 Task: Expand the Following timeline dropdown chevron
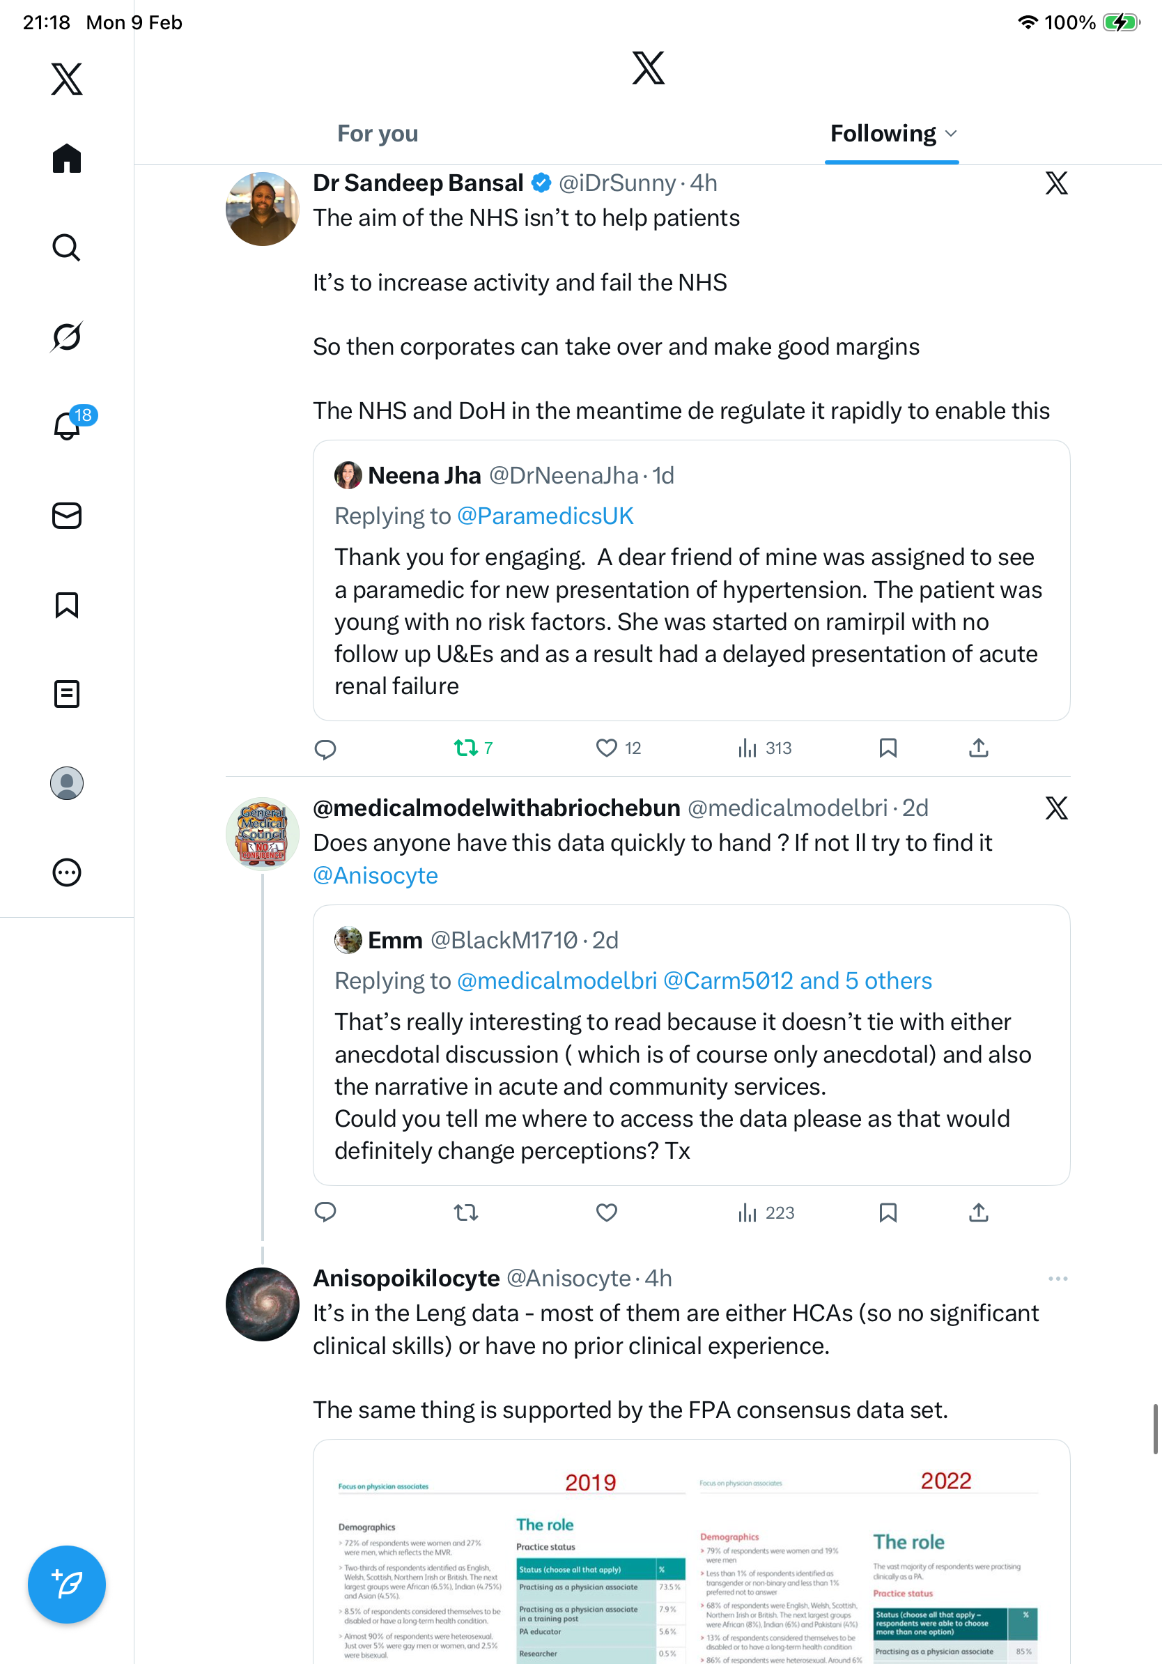click(x=952, y=134)
